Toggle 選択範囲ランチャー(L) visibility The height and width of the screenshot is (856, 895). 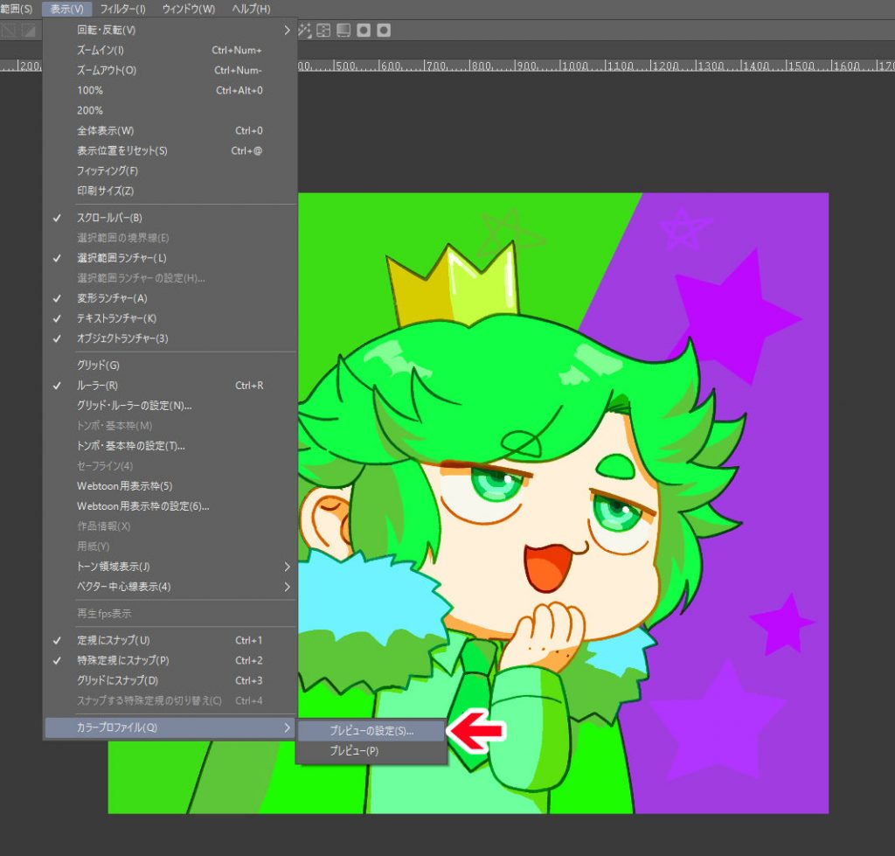[x=121, y=258]
